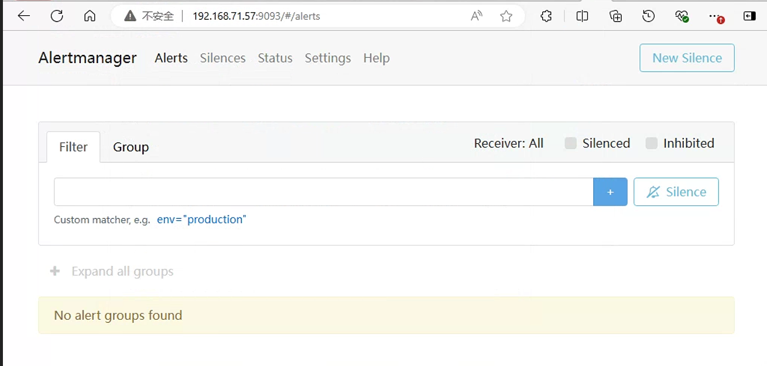Screen dimensions: 767x366
Task: Click the not-secure warning triangle icon
Action: pos(130,16)
